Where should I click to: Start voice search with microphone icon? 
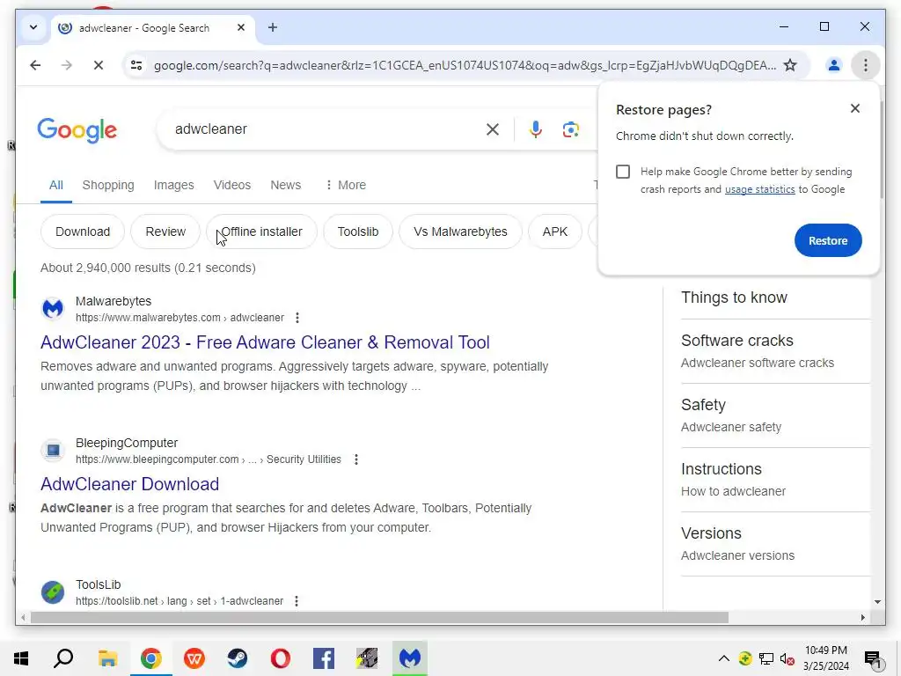tap(536, 129)
